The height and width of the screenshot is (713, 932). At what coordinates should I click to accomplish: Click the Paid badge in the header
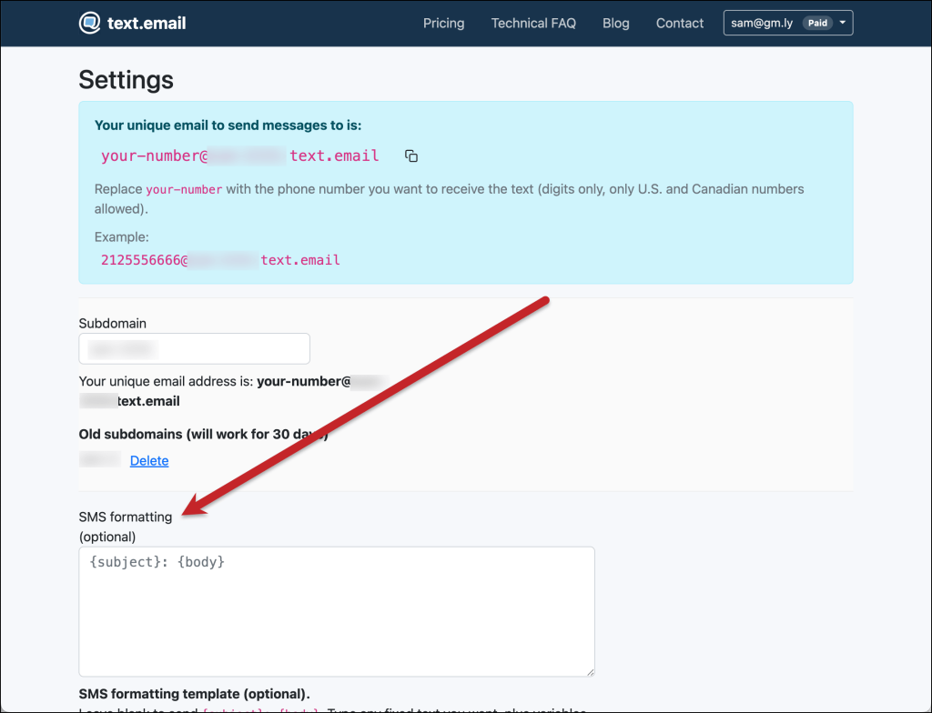click(817, 24)
